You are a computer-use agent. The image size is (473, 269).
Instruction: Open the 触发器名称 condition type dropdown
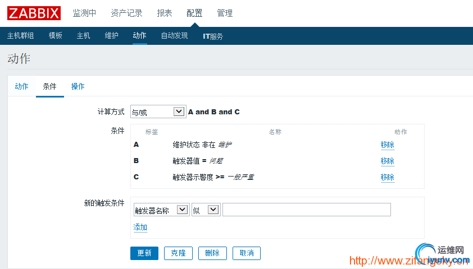161,210
